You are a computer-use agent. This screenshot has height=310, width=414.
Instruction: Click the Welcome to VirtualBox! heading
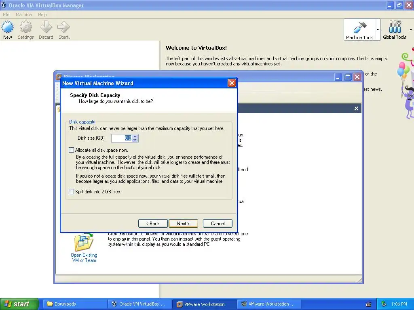(x=196, y=48)
